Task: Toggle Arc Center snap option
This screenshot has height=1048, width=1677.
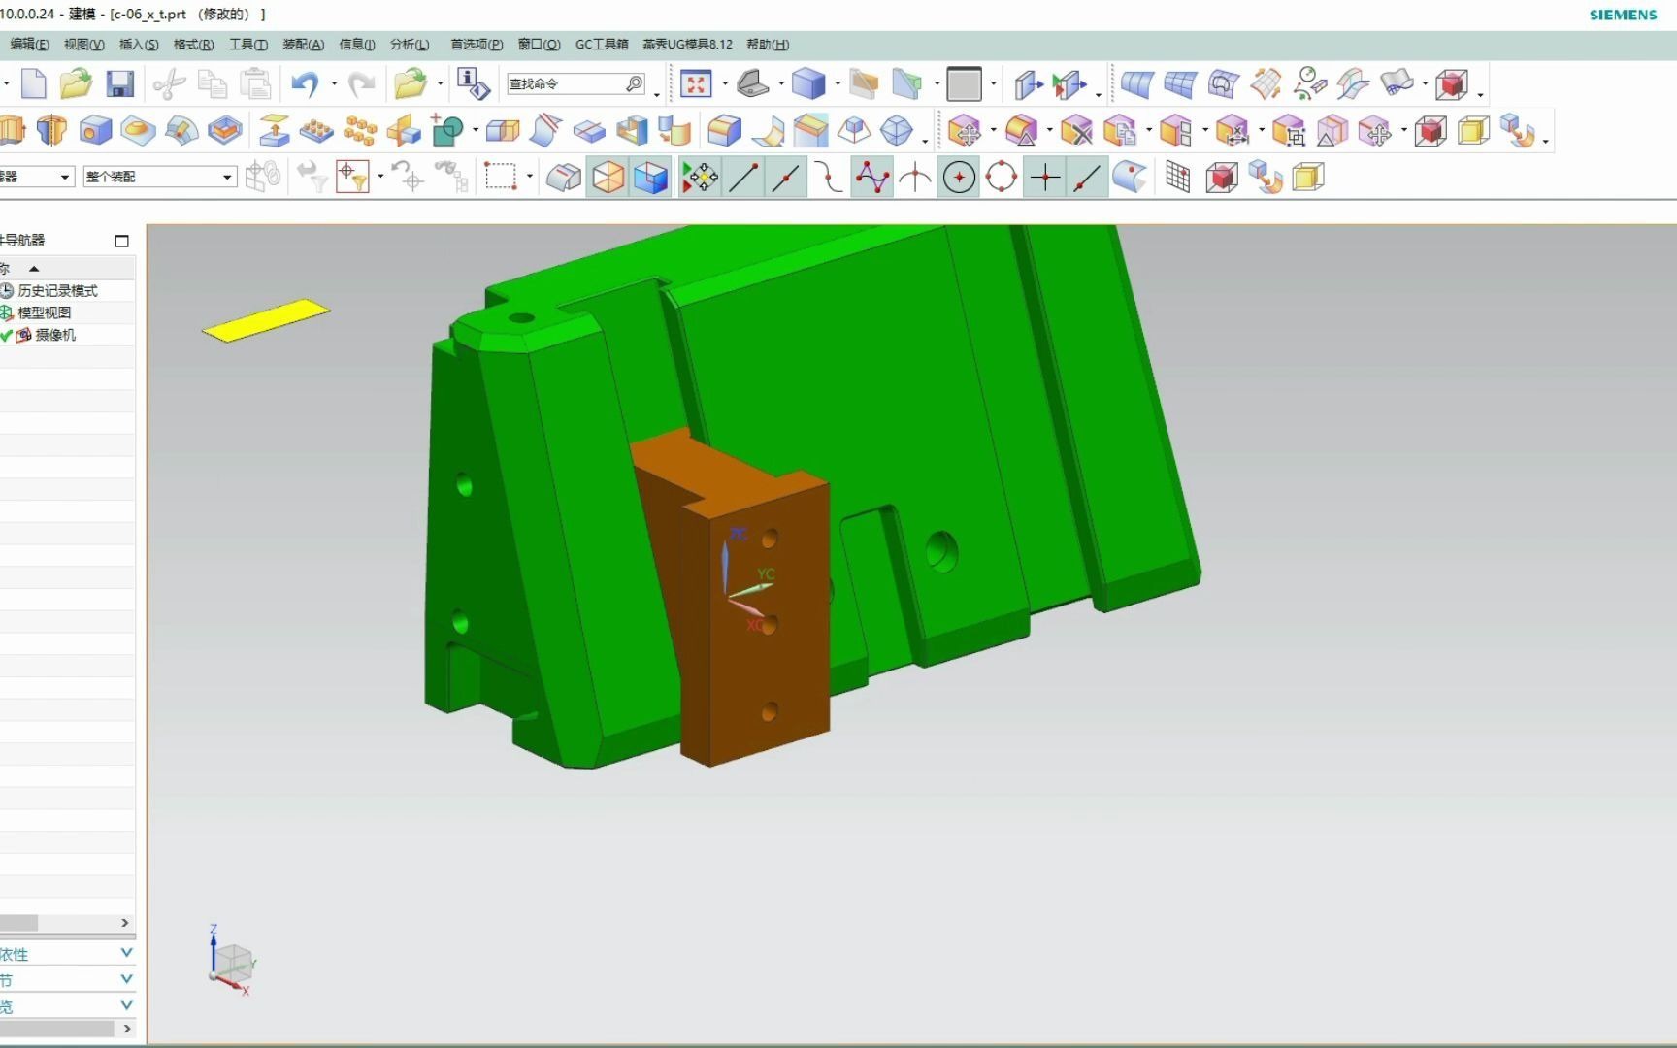Action: click(959, 178)
